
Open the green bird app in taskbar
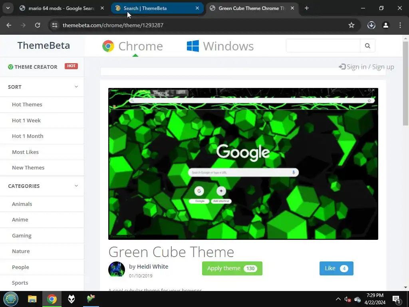pyautogui.click(x=91, y=298)
